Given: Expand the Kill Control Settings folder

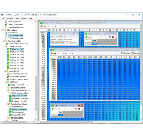Looking at the screenshot, I should (7, 118).
